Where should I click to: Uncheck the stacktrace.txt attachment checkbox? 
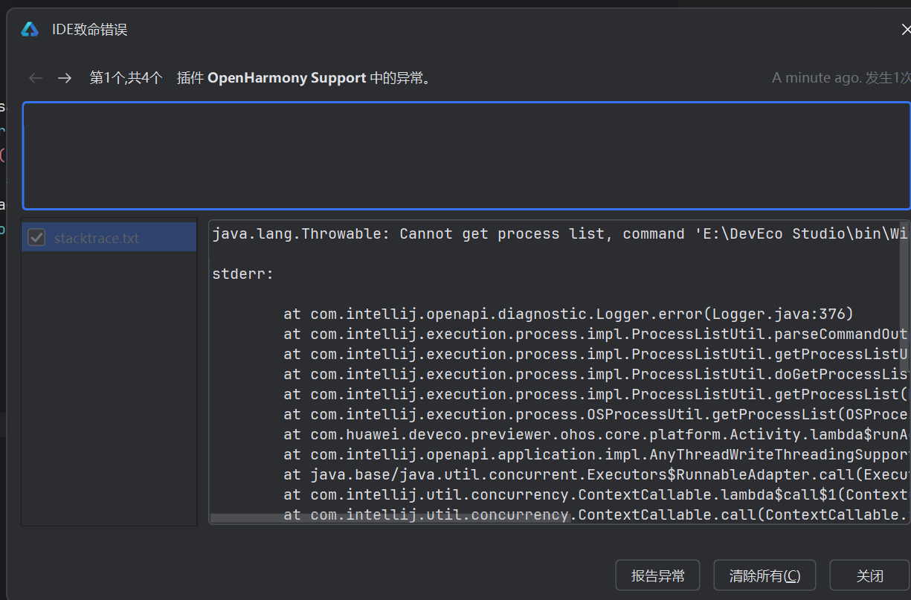tap(36, 238)
